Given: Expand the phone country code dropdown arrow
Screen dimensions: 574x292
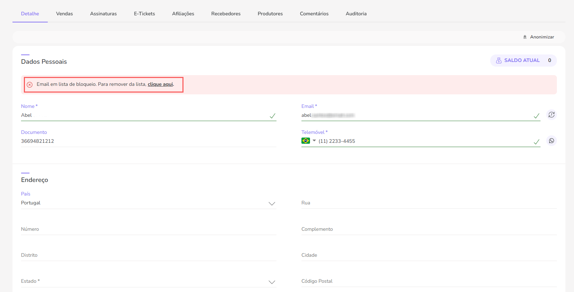Looking at the screenshot, I should 314,141.
